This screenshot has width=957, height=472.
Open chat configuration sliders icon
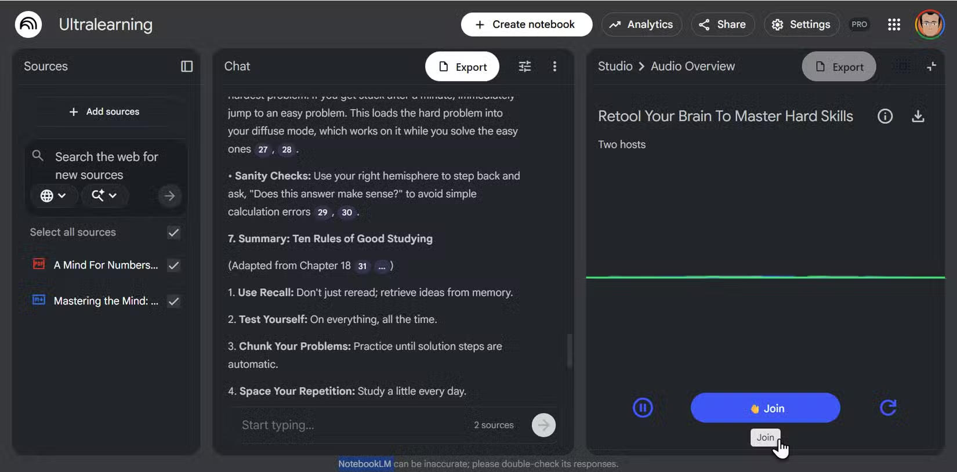524,67
